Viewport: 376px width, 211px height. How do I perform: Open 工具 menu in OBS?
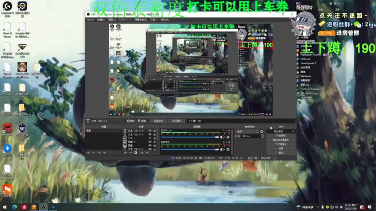(154, 20)
